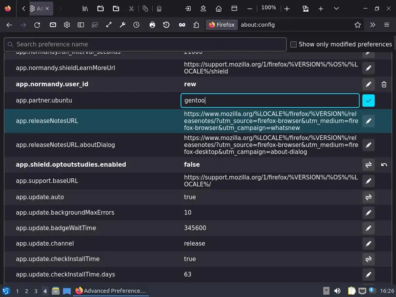Image resolution: width=396 pixels, height=297 pixels.
Task: Open synced tabs device icon
Action: click(306, 9)
